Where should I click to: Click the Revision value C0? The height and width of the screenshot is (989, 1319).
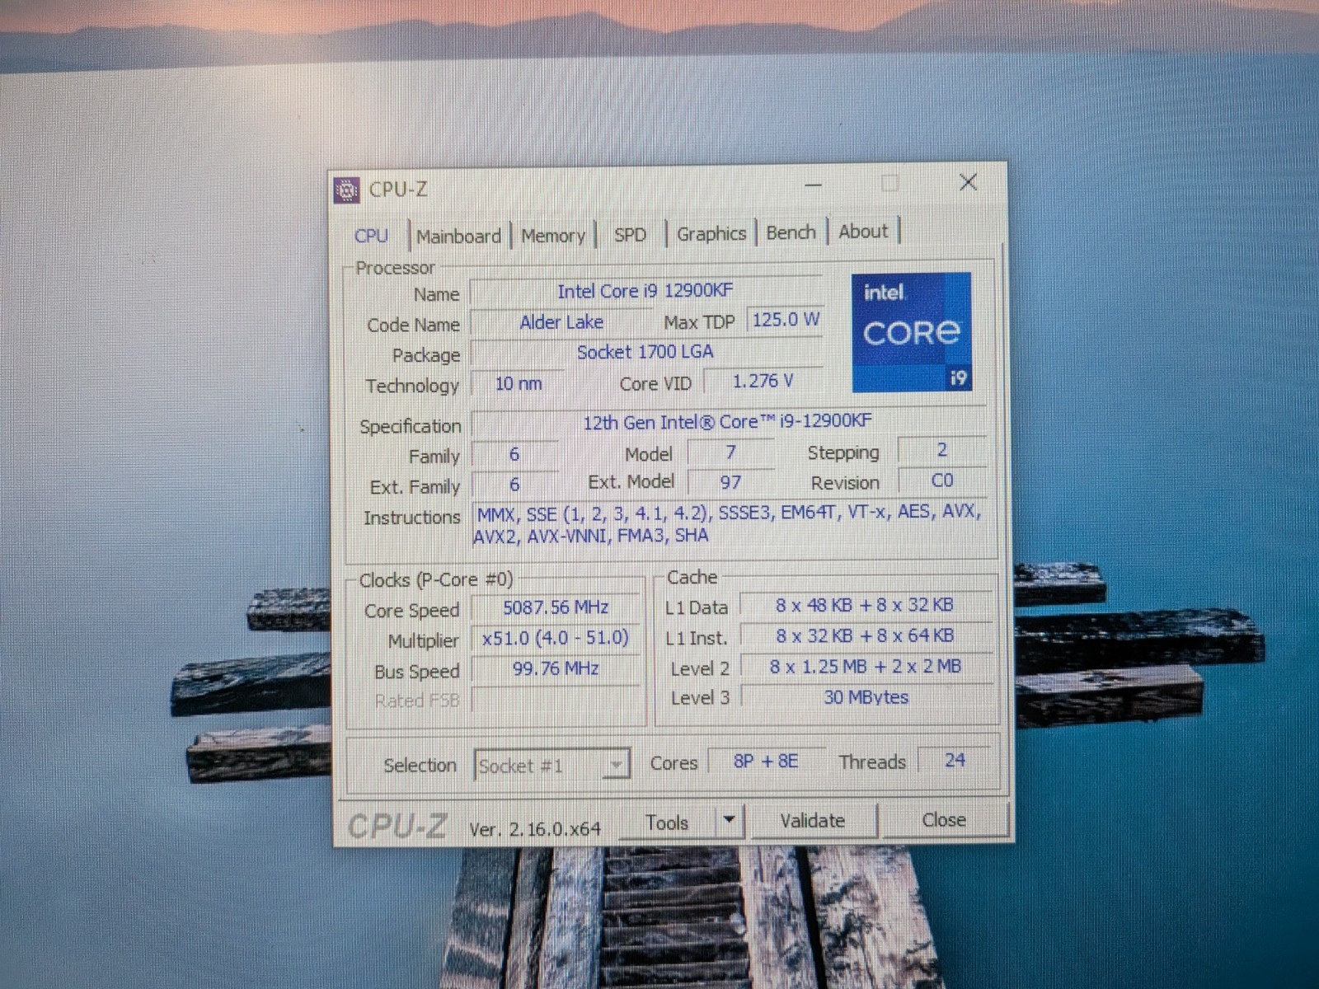[x=941, y=480]
